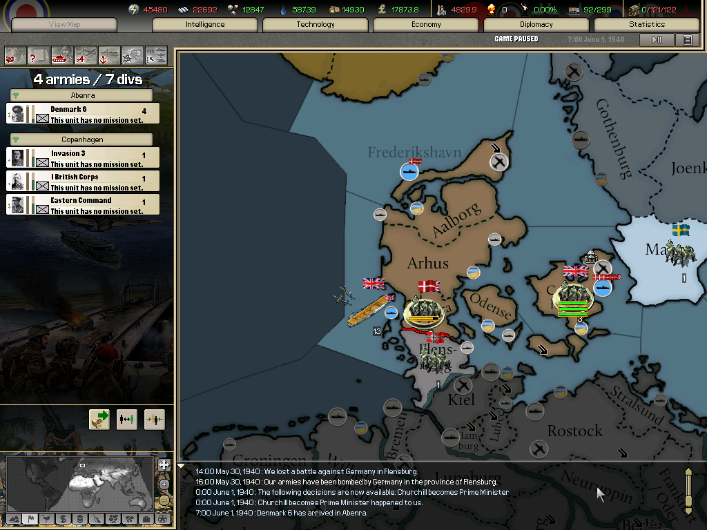Open the Technology tab
The height and width of the screenshot is (530, 707).
tap(316, 24)
